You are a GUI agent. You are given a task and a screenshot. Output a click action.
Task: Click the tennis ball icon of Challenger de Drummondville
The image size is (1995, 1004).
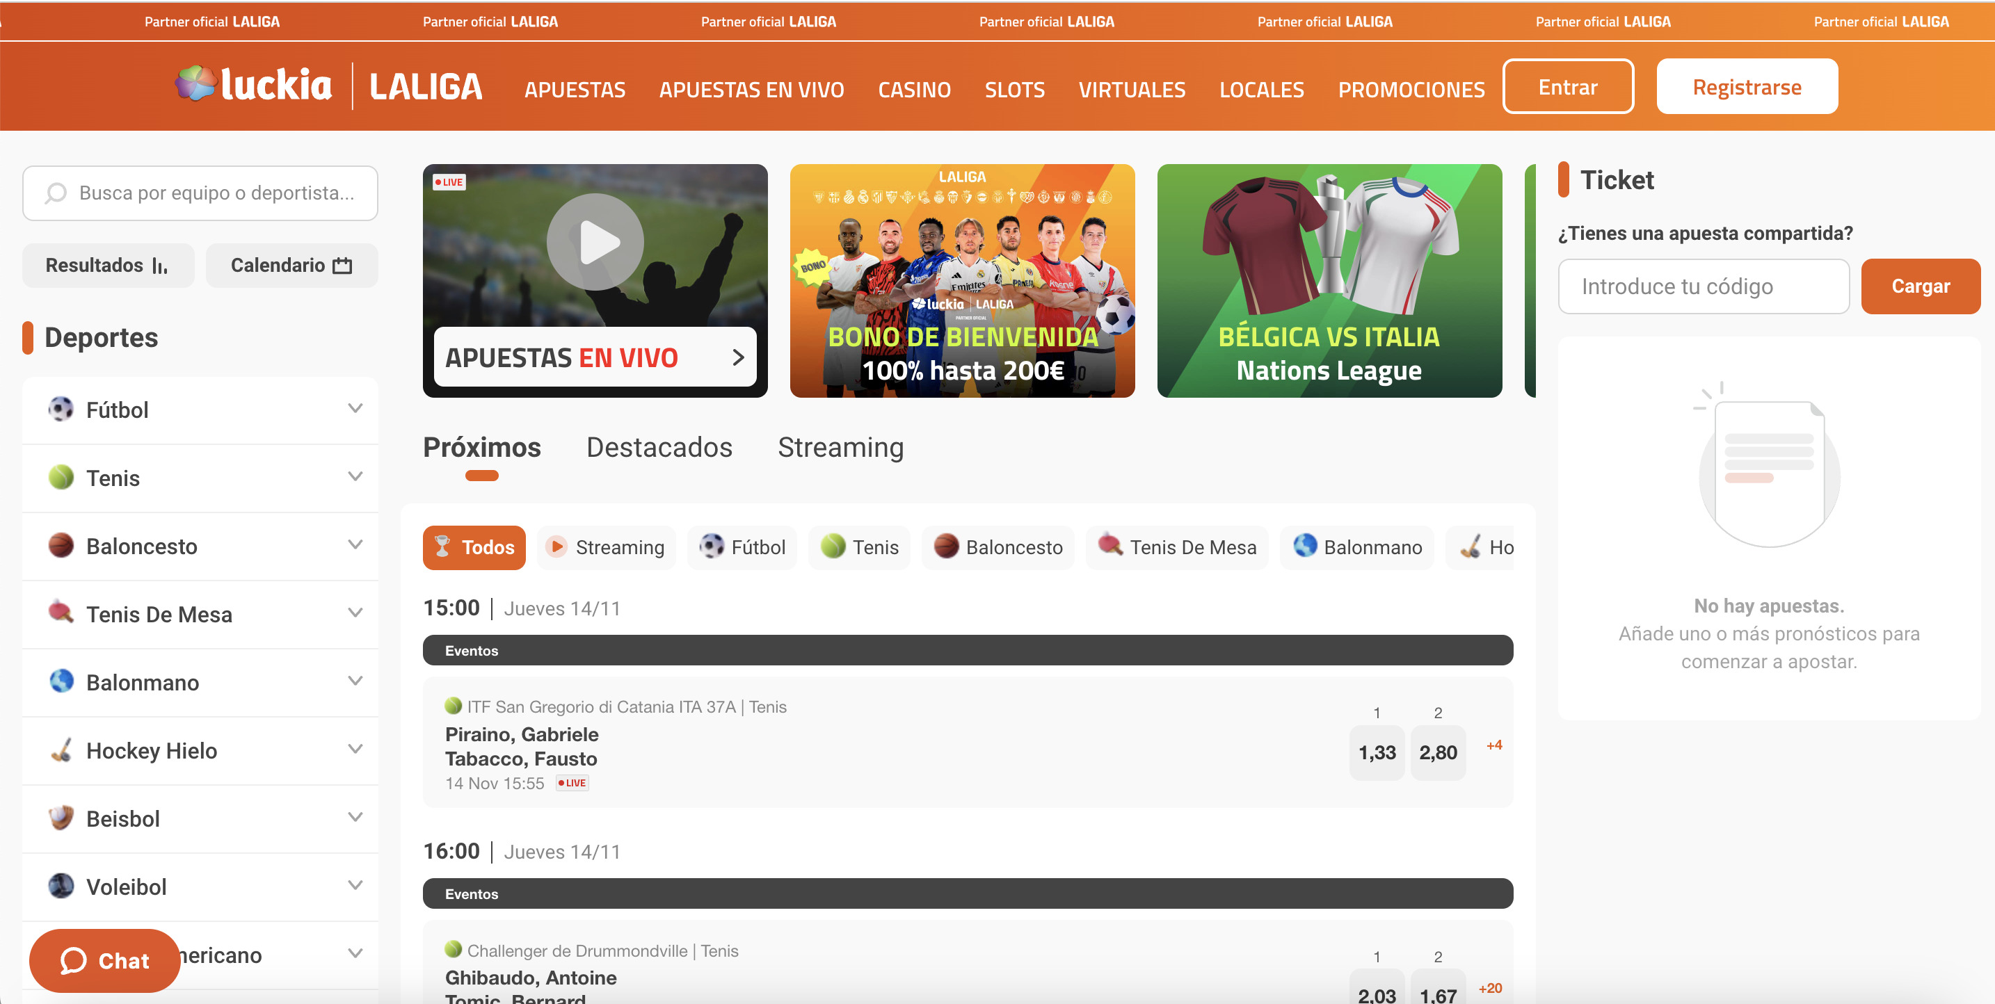pos(454,949)
